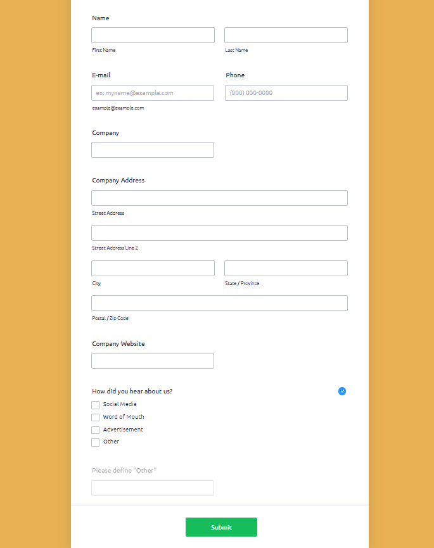Check the Social Media checkbox
The image size is (434, 548).
click(96, 405)
